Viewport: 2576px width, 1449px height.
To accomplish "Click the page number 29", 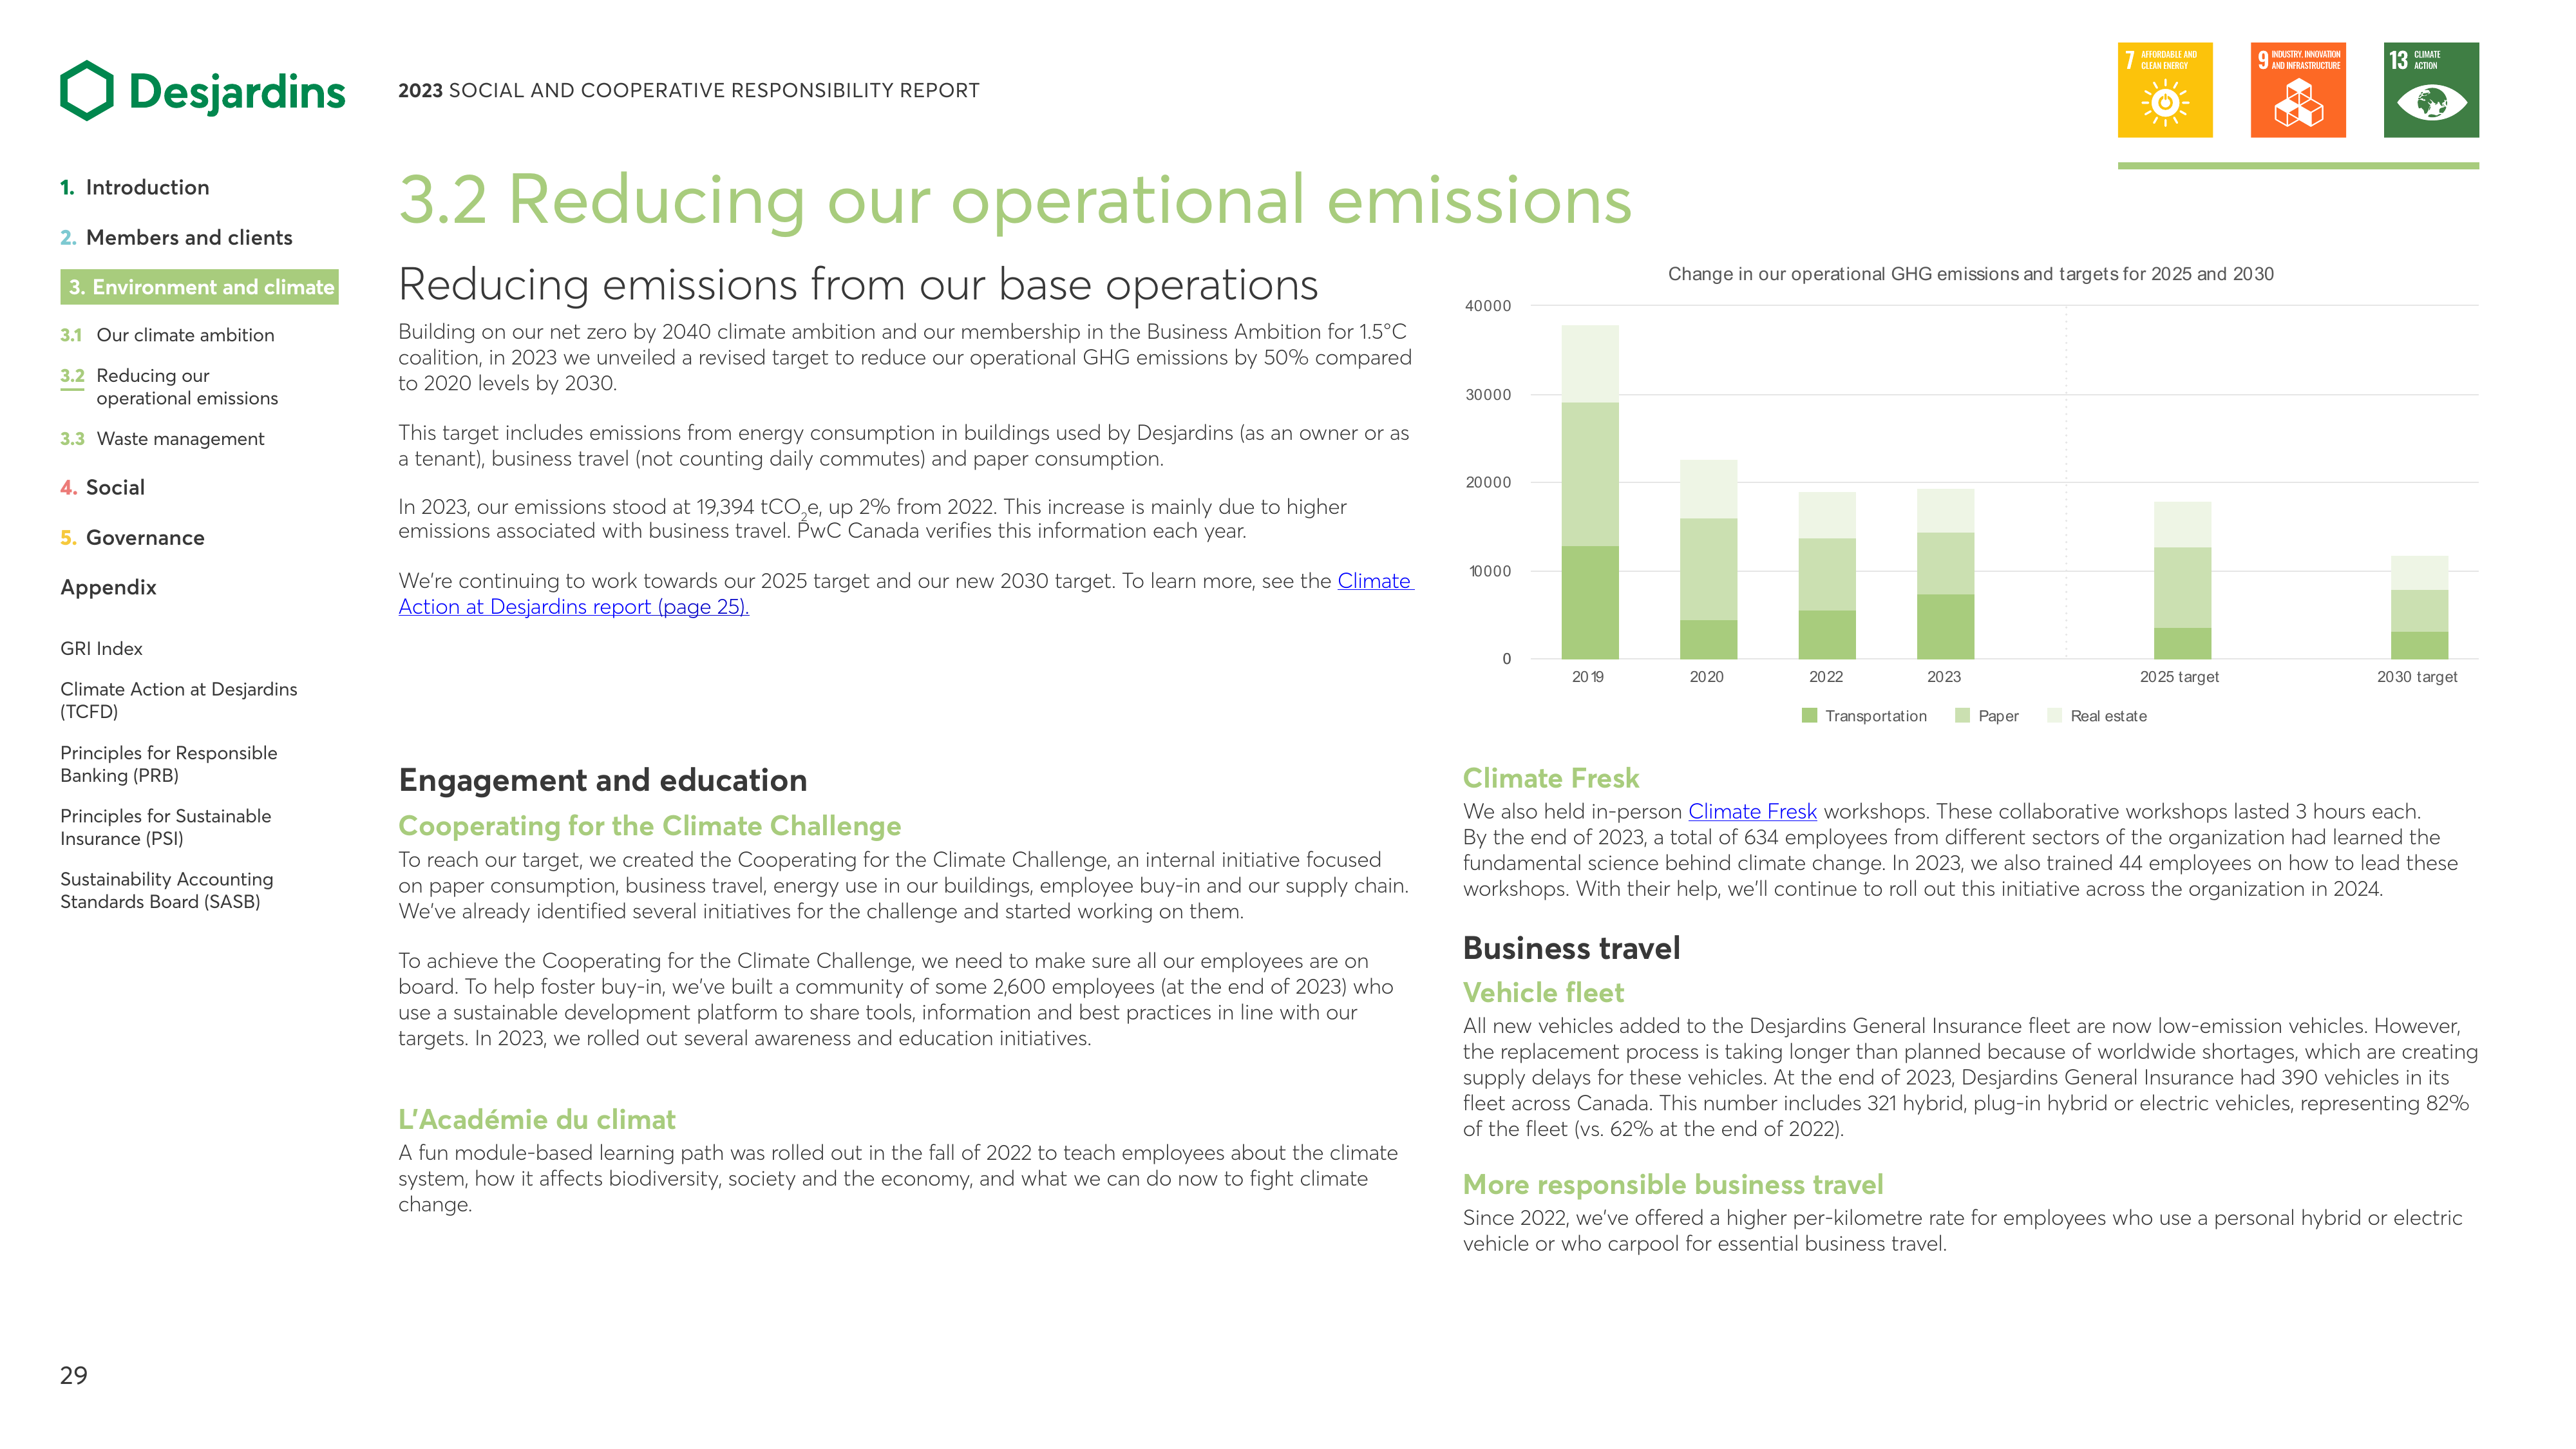I will (x=74, y=1376).
